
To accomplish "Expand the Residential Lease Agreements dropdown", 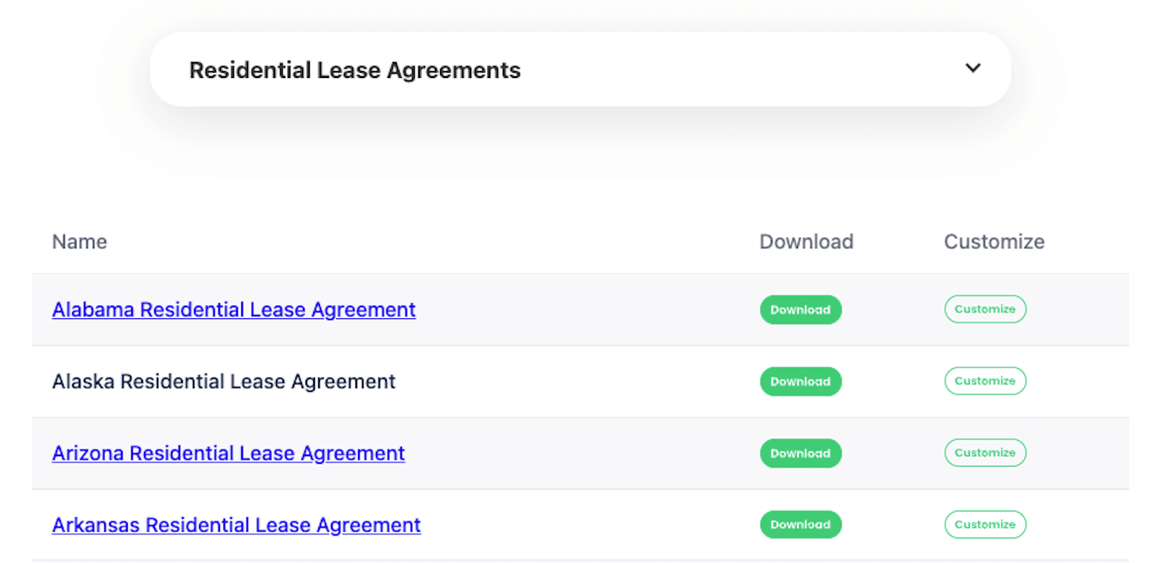I will tap(579, 69).
